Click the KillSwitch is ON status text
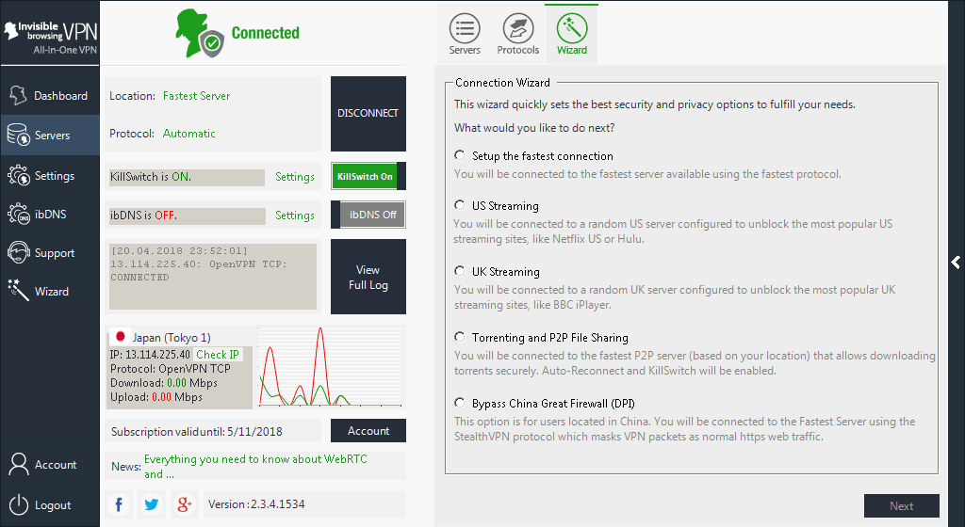 tap(151, 177)
